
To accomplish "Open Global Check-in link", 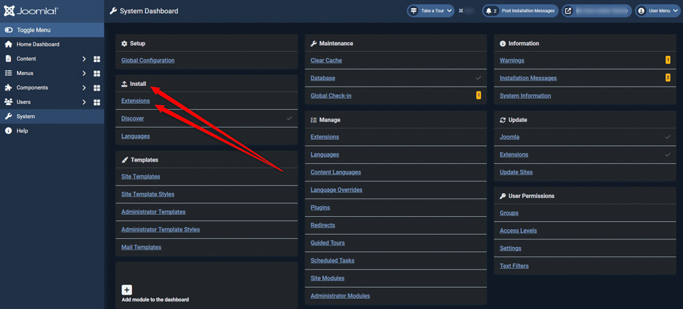I will click(x=331, y=95).
